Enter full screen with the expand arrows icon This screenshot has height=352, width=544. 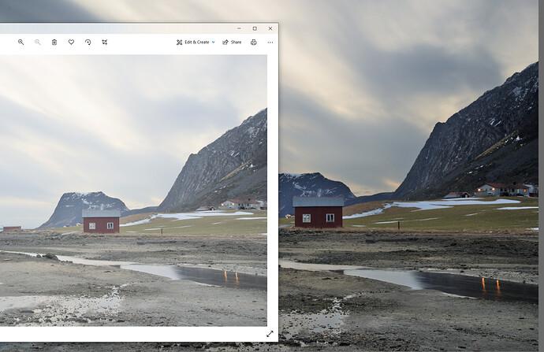[x=270, y=334]
